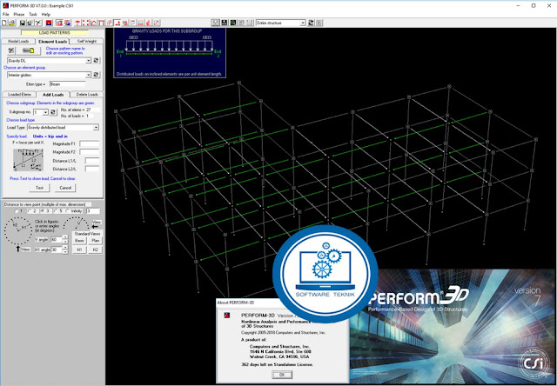Switch to the Nodal Loads tab
This screenshot has height=386, width=557.
point(18,41)
